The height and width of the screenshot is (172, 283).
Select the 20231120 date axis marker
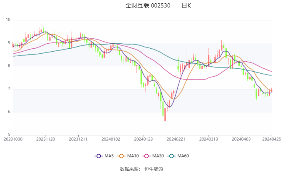click(x=46, y=139)
